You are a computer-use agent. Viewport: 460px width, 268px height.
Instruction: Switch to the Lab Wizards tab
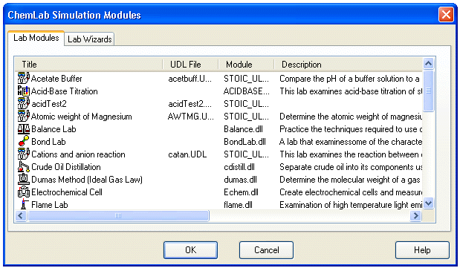point(89,39)
